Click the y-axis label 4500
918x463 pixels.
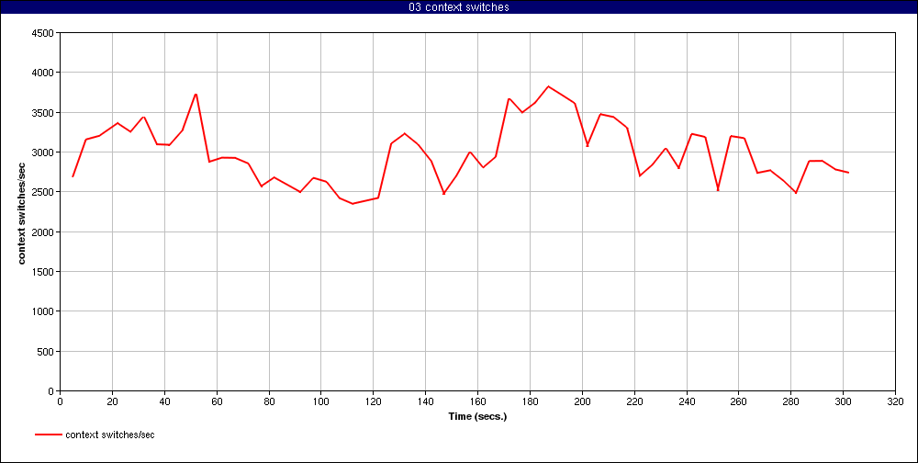[44, 33]
